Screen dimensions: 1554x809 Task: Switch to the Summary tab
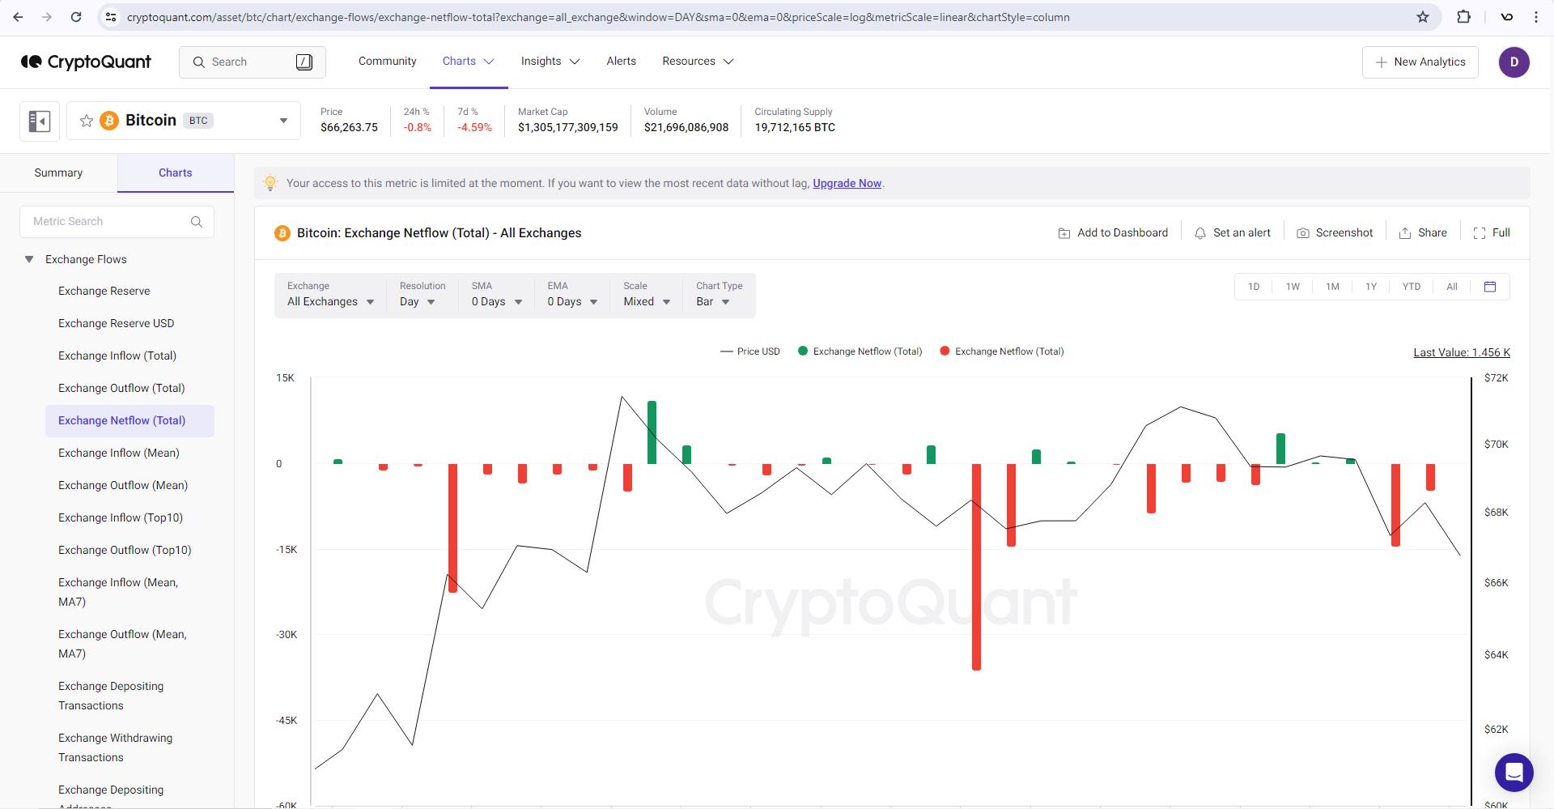coord(58,173)
